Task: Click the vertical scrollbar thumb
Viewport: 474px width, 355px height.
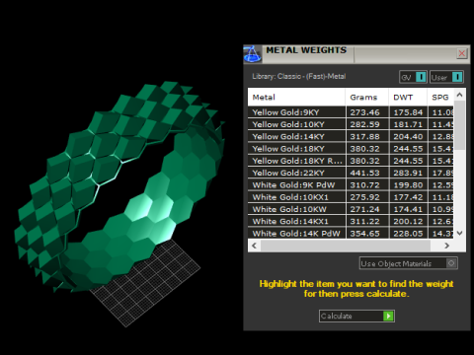Action: [460, 125]
